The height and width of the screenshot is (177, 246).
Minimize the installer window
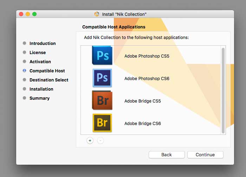pos(28,14)
